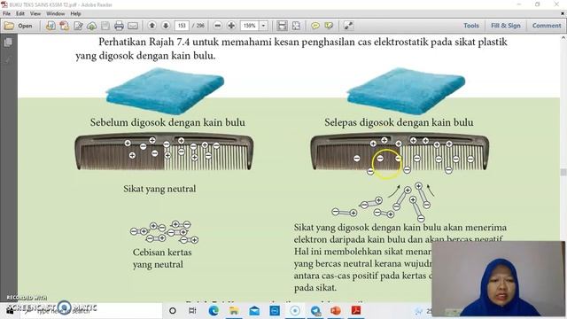The image size is (567, 319).
Task: Open the Tools pane
Action: [471, 26]
